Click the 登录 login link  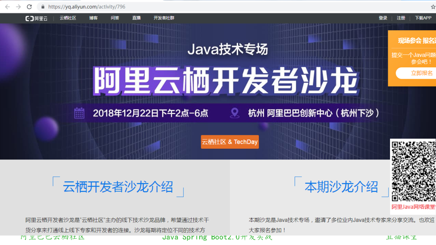pyautogui.click(x=383, y=18)
